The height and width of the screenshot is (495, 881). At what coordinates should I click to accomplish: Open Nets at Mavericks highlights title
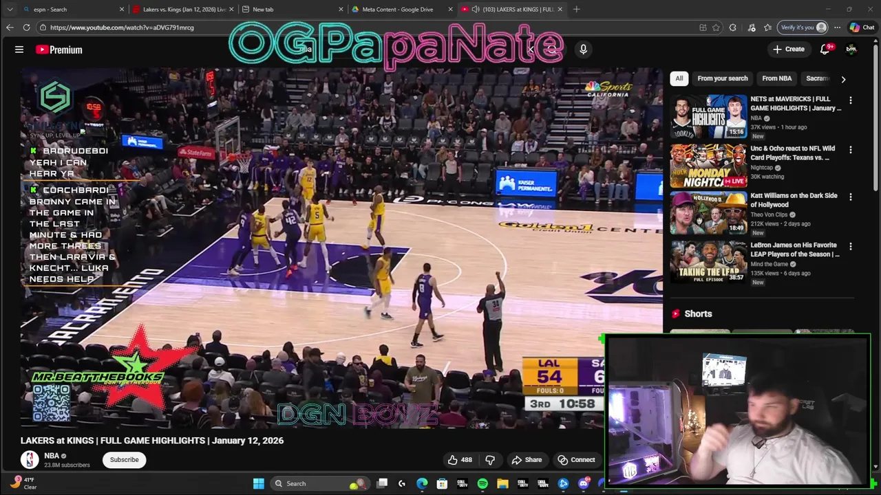click(x=796, y=103)
